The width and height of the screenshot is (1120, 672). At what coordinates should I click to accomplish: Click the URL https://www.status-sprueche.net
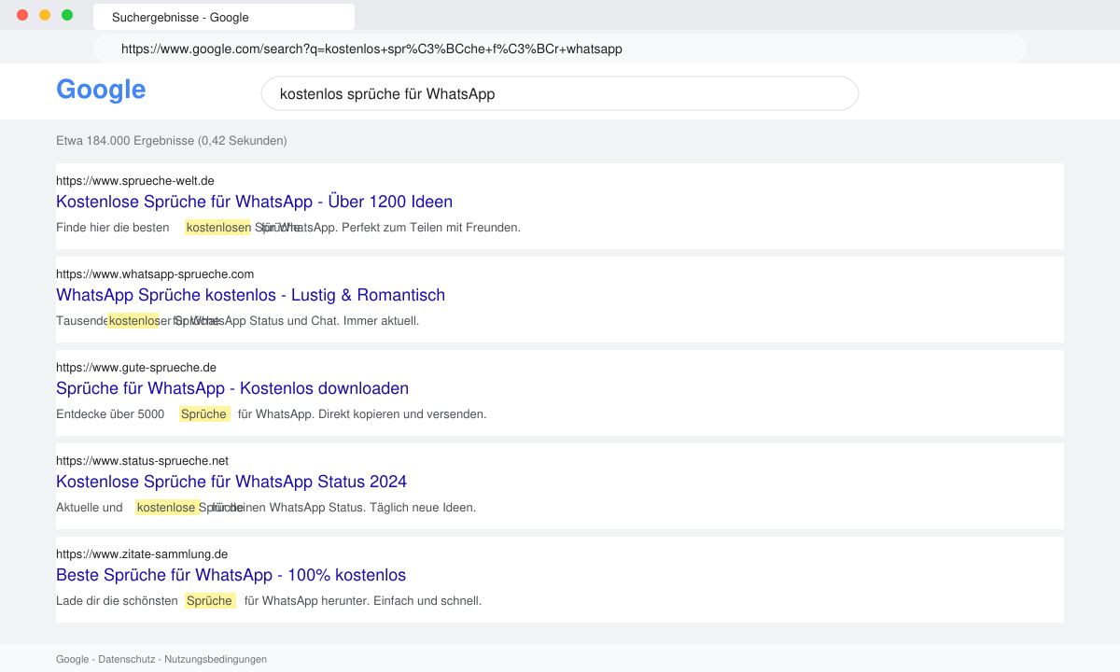142,461
